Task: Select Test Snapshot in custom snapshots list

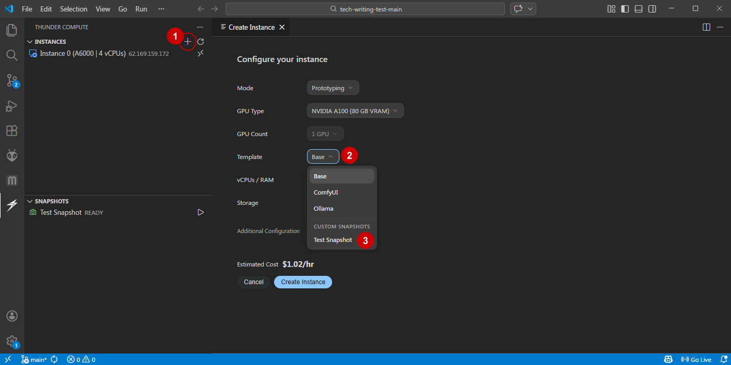Action: 342,240
